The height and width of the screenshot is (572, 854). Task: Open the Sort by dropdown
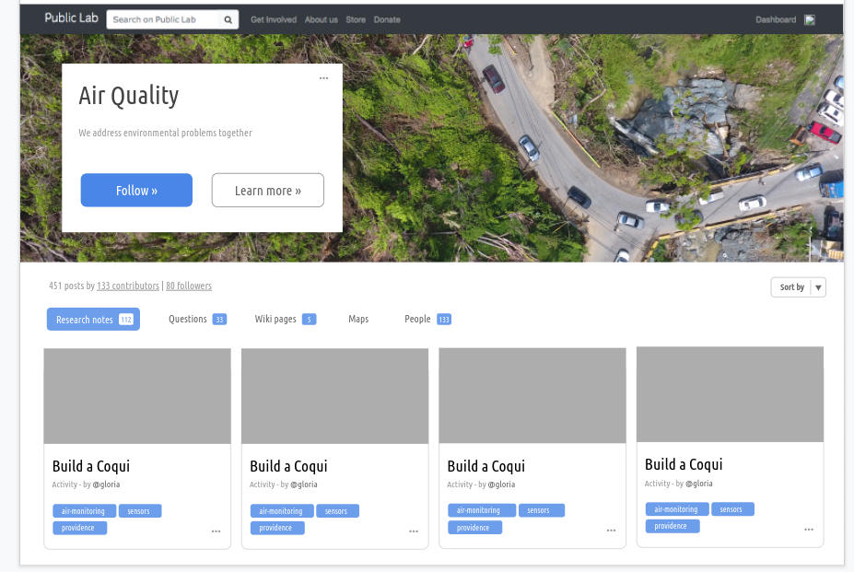[x=798, y=286]
